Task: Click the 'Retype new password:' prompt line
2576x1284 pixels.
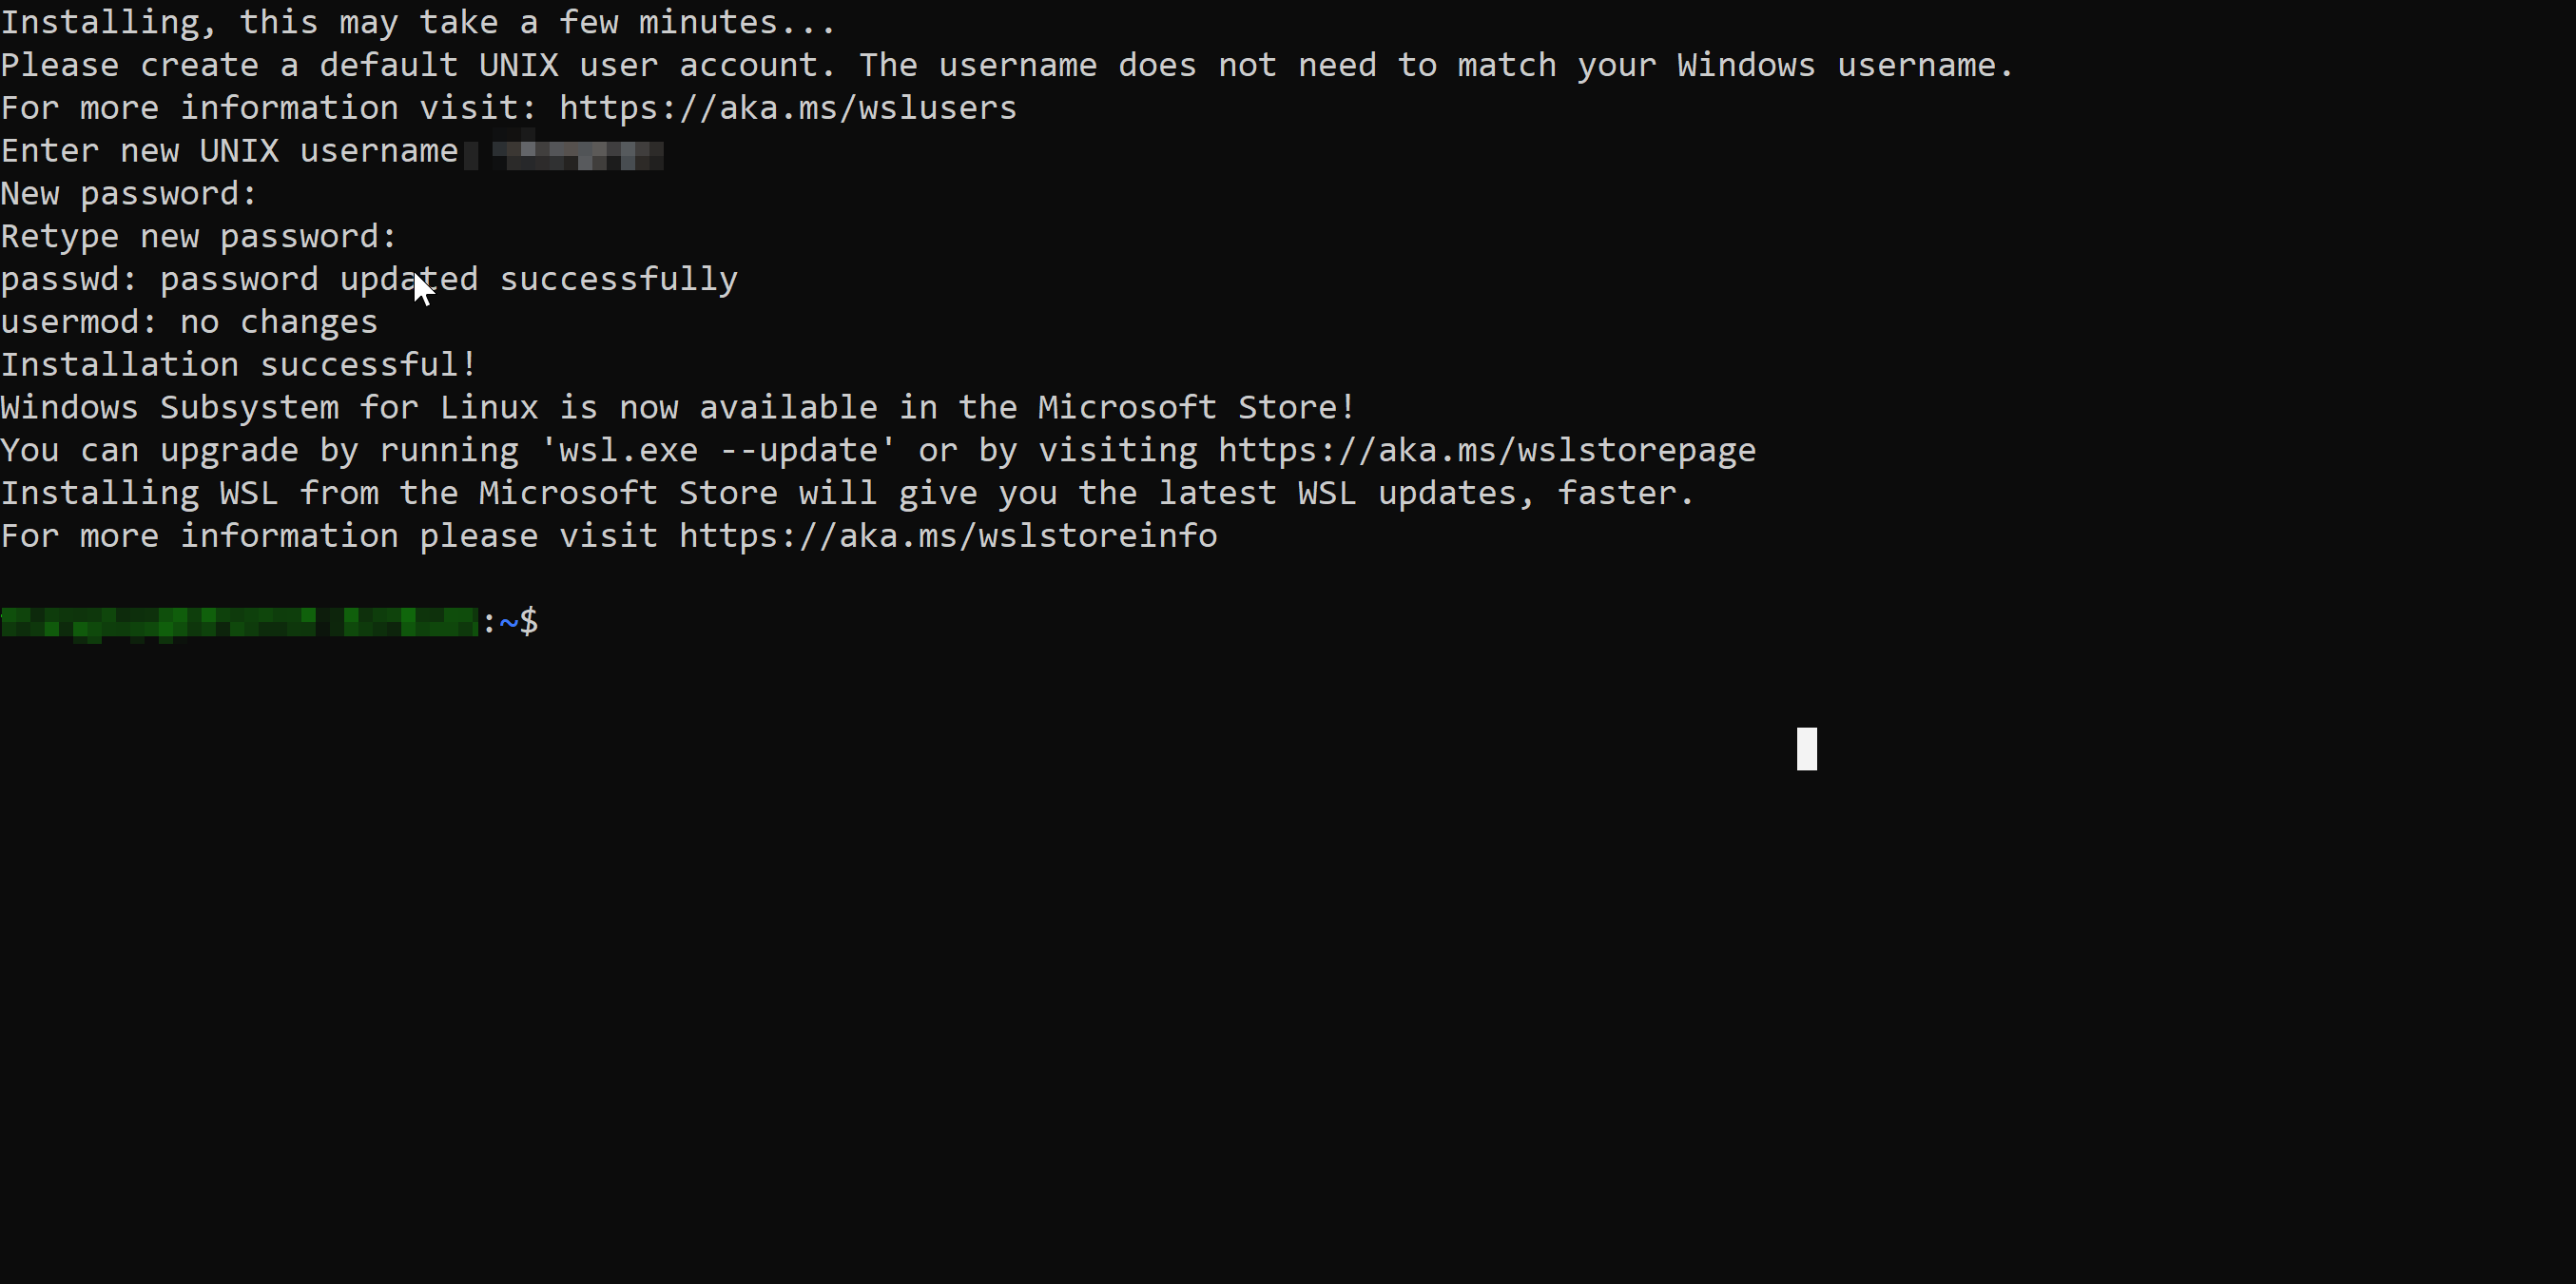Action: click(199, 237)
